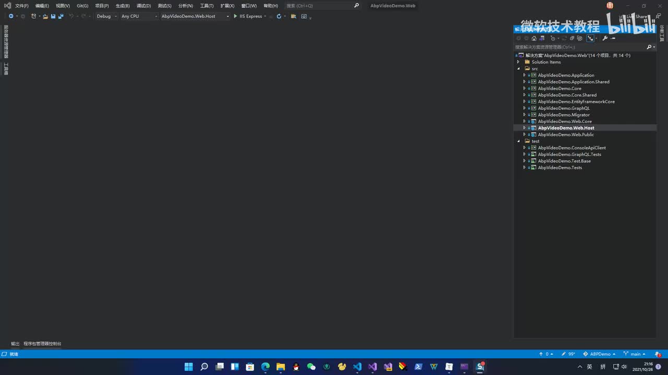This screenshot has height=375, width=668.
Task: Open the 扩展(X) menu
Action: 227,6
